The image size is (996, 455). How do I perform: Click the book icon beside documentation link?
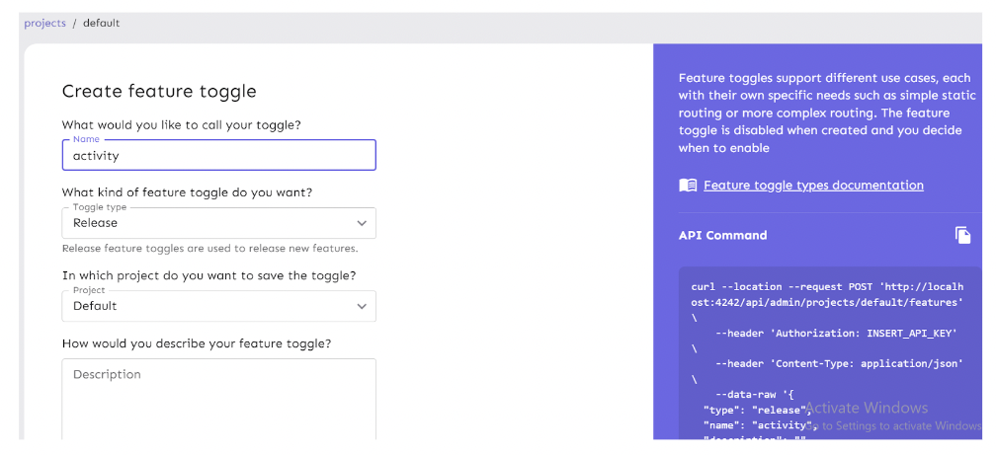coord(688,186)
